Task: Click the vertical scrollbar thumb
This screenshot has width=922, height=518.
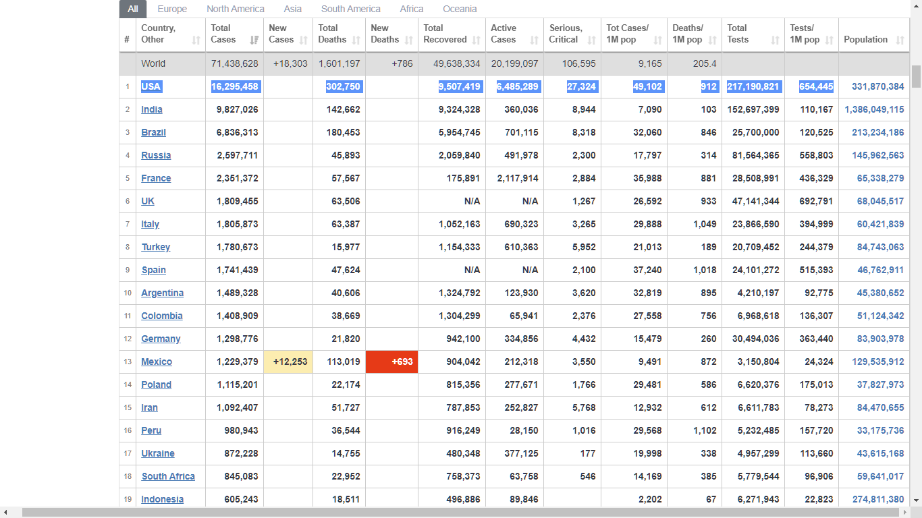Action: pyautogui.click(x=916, y=76)
